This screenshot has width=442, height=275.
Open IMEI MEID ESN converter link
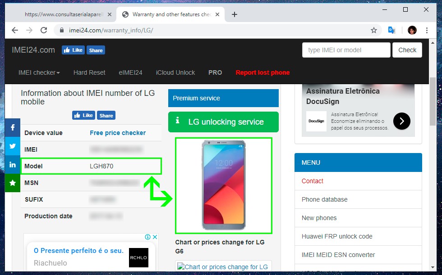tap(338, 255)
